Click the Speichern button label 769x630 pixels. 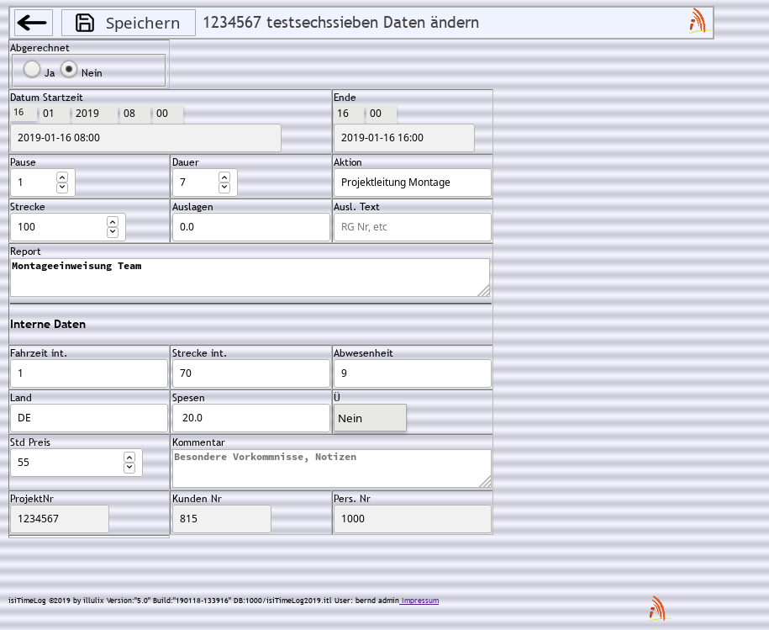[143, 23]
